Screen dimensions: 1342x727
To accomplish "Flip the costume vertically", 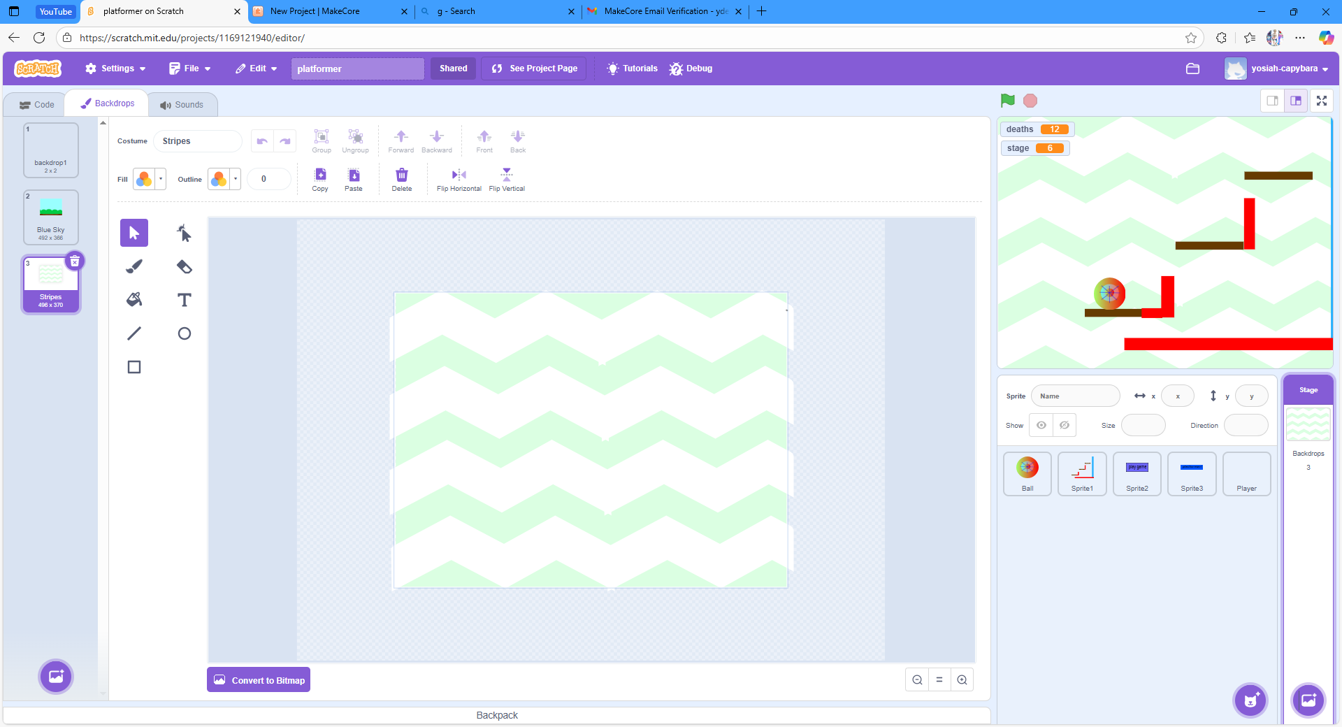I will click(507, 180).
